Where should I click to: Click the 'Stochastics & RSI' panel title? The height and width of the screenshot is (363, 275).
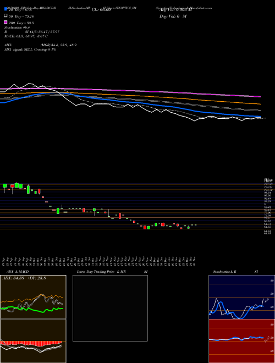click(235, 272)
